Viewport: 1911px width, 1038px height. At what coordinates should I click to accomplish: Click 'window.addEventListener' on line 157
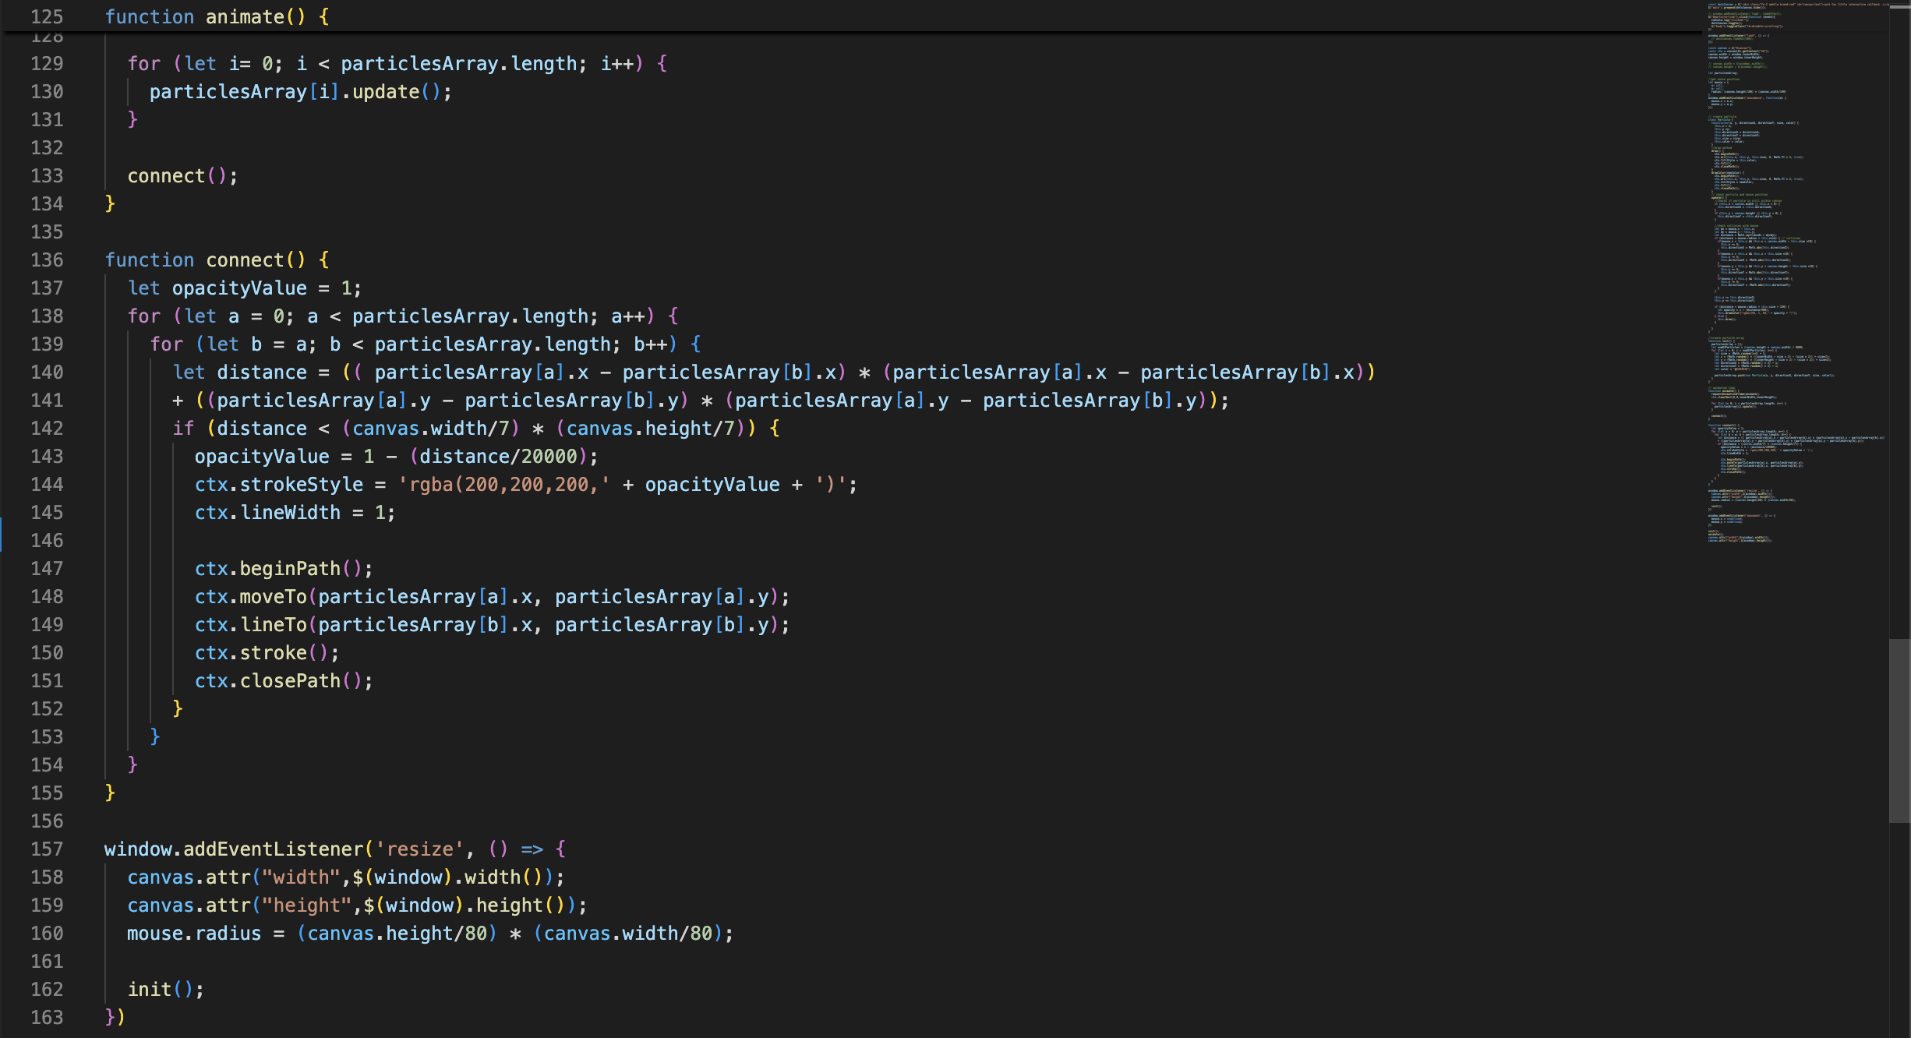234,849
